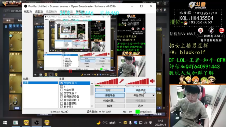Click the power icon in game window

coord(165,3)
